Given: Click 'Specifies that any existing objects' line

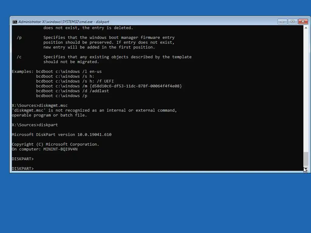Looking at the screenshot, I should point(118,57).
